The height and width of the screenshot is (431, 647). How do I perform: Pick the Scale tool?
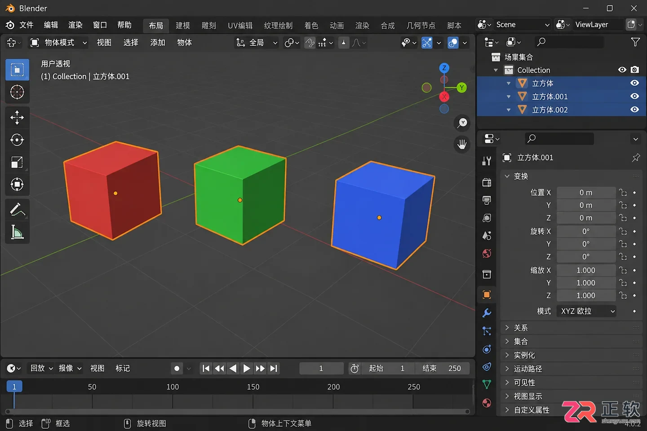click(17, 163)
